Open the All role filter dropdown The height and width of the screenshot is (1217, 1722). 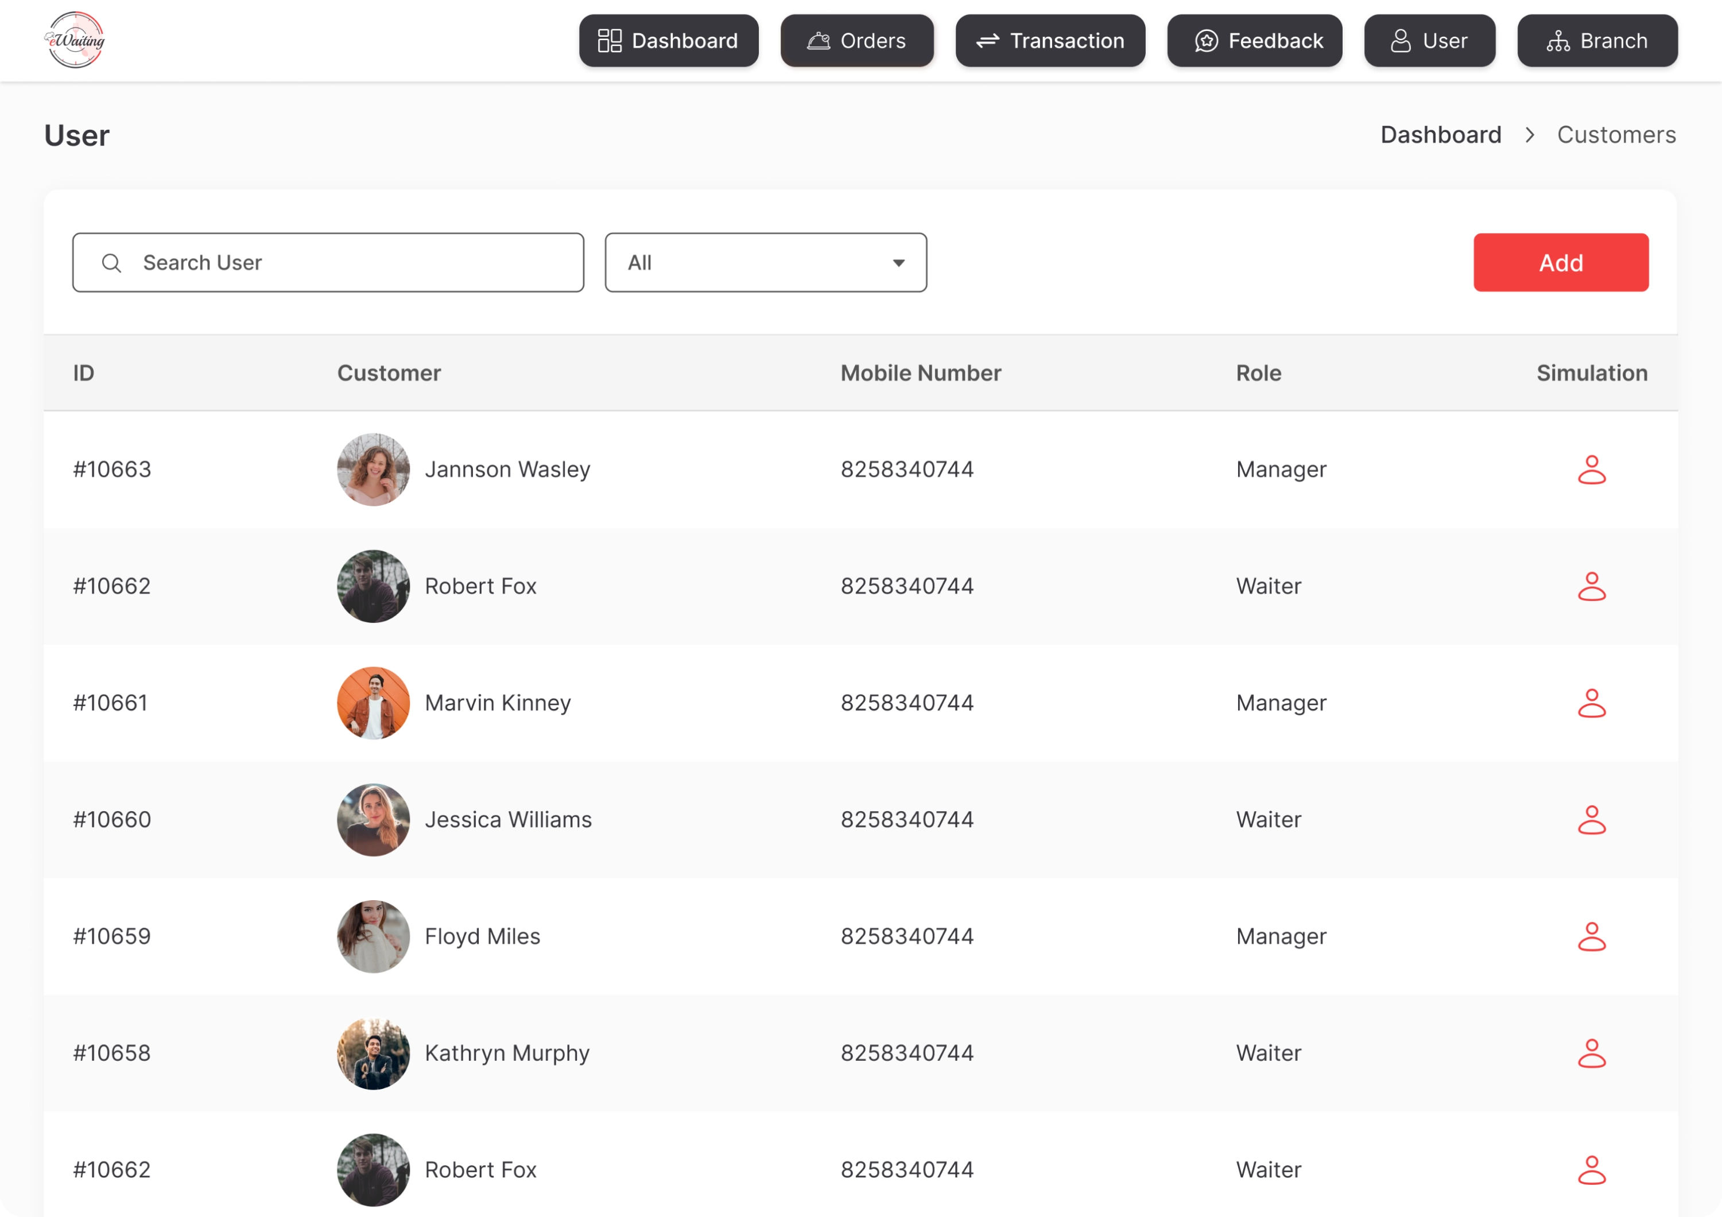coord(765,263)
